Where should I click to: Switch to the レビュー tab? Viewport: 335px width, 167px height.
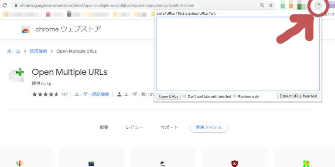134,127
